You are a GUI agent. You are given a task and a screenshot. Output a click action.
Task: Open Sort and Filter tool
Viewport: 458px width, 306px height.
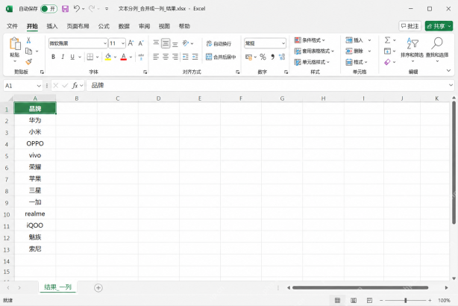[412, 49]
